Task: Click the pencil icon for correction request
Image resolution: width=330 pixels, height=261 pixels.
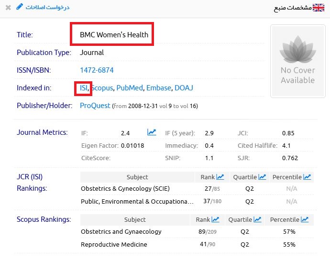Action: tap(19, 7)
